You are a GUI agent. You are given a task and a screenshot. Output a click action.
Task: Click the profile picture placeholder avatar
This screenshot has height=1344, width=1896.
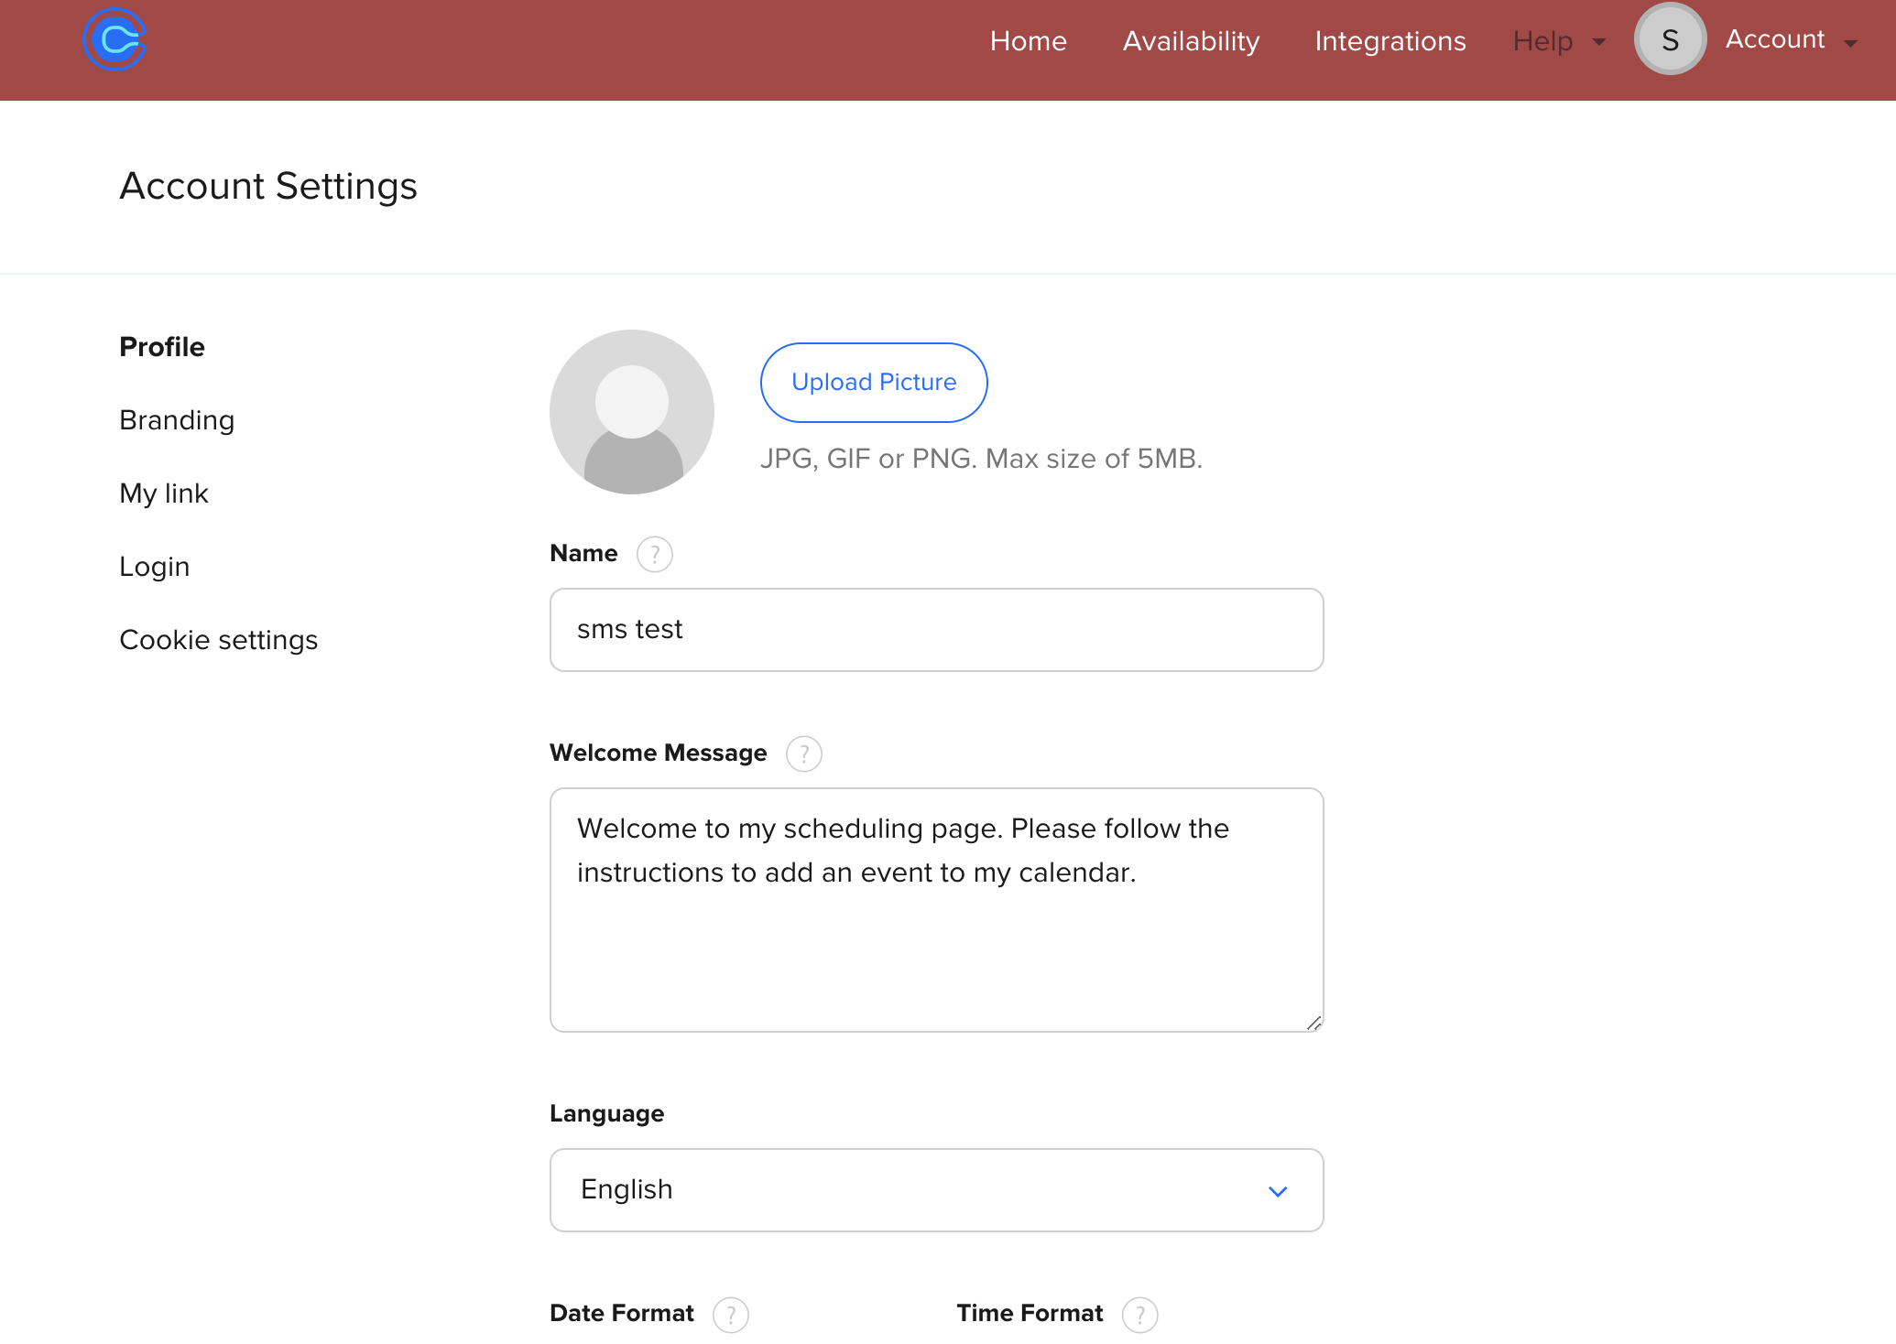(631, 412)
